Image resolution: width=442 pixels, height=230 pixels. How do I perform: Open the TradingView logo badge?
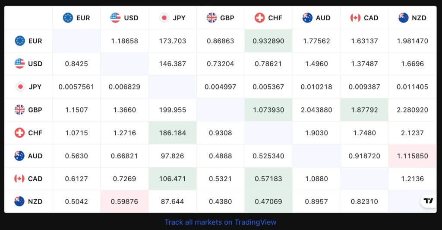pyautogui.click(x=428, y=201)
